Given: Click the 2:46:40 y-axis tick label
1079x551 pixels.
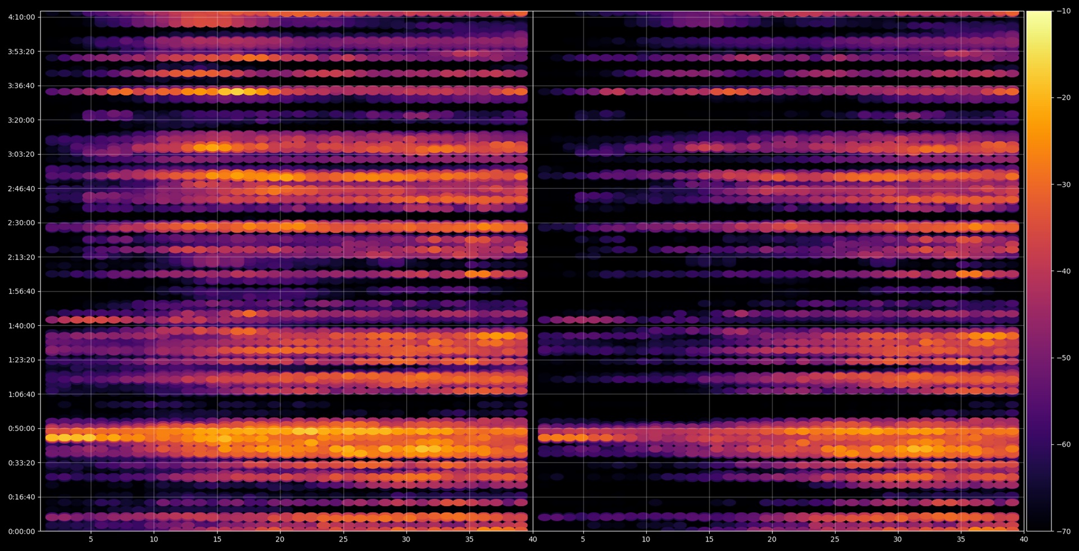Looking at the screenshot, I should [21, 189].
